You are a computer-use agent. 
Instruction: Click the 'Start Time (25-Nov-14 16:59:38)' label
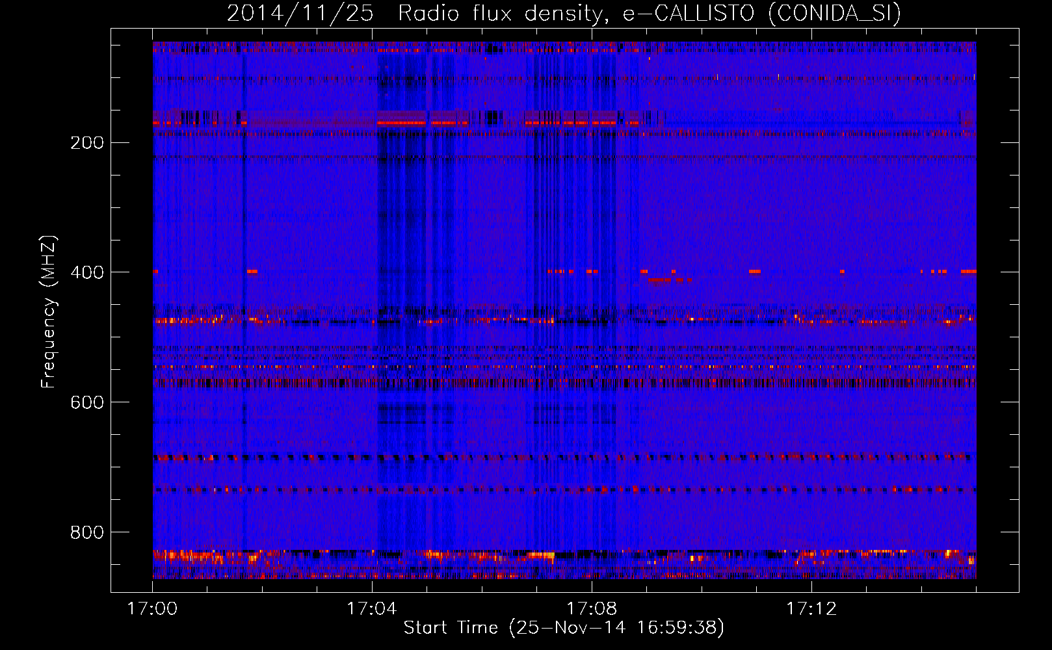(x=564, y=628)
